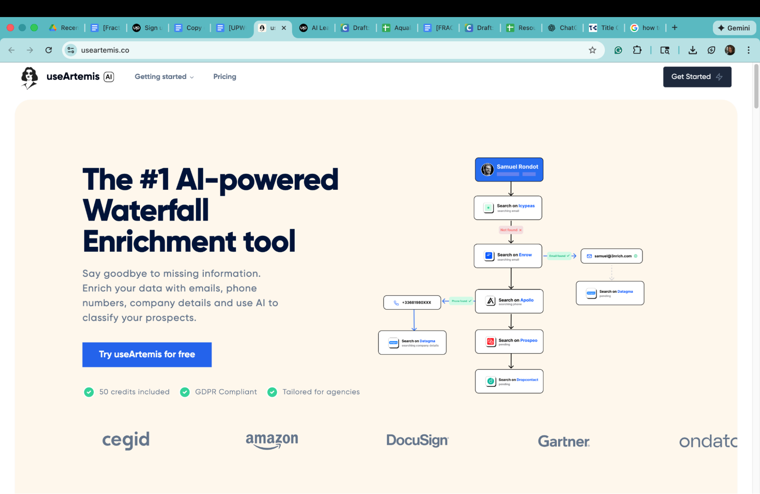Image resolution: width=760 pixels, height=494 pixels.
Task: Click the pending Datagma node under email
Action: point(610,293)
